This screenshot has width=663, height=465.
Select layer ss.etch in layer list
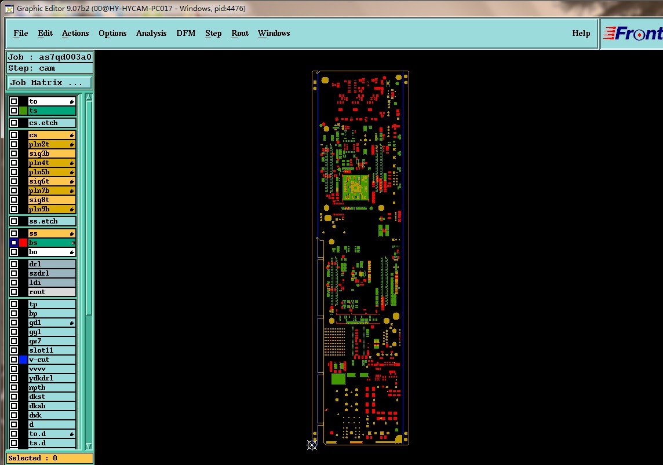(52, 221)
